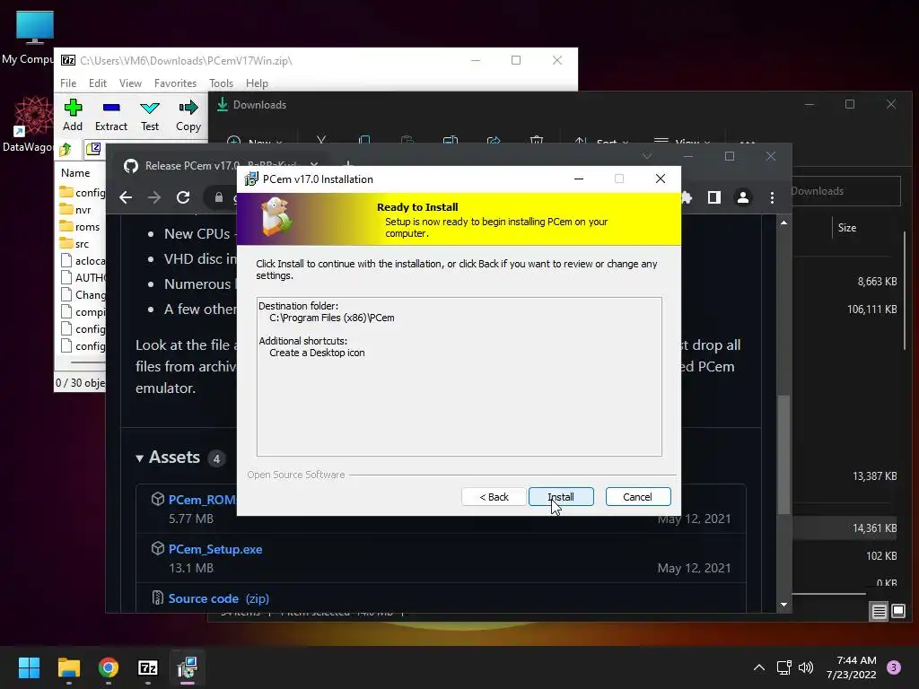
Task: Click Chrome page scrollbar thumb
Action: 783,455
